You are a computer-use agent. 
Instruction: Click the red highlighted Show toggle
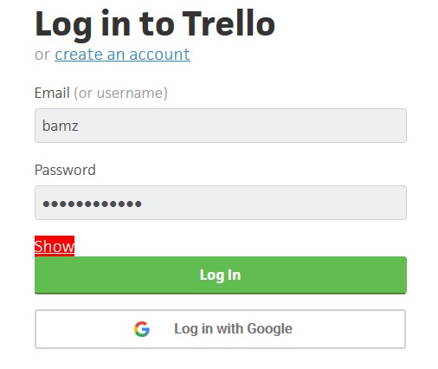[x=55, y=246]
